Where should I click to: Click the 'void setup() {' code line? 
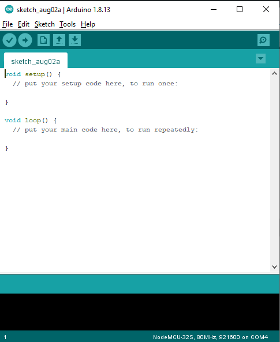(33, 74)
